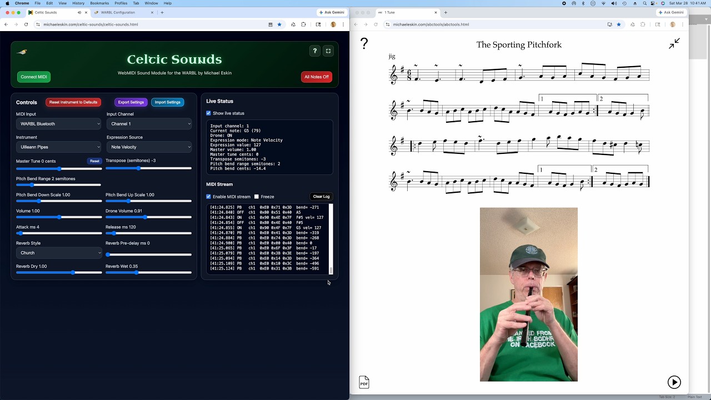Screen dimensions: 711x400
Task: Click the All Notes Off button
Action: click(x=317, y=77)
